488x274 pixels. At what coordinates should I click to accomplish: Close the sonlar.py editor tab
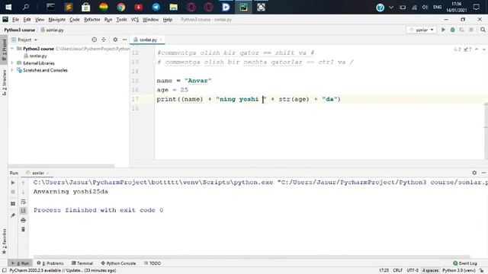pos(161,40)
